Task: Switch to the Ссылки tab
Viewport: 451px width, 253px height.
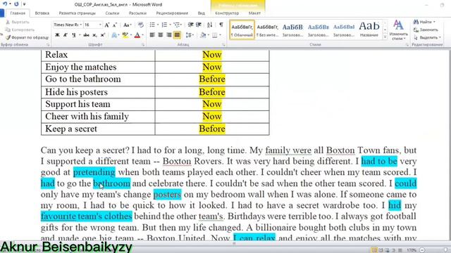Action: pos(112,13)
